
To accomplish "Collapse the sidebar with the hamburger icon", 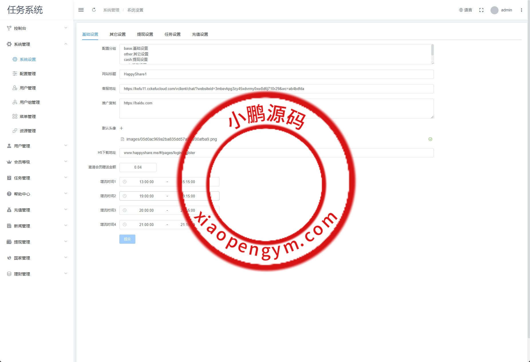I will coord(81,10).
